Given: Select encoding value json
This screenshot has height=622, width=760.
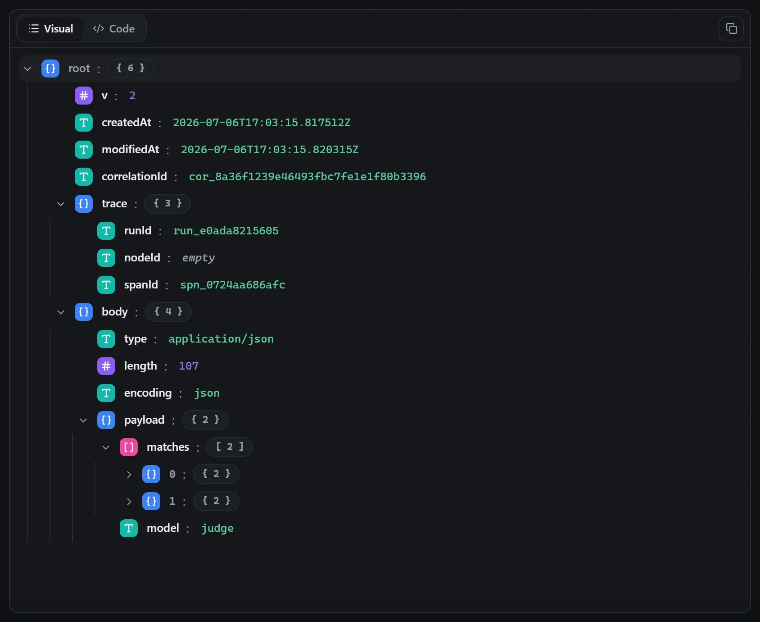Looking at the screenshot, I should pyautogui.click(x=207, y=393).
